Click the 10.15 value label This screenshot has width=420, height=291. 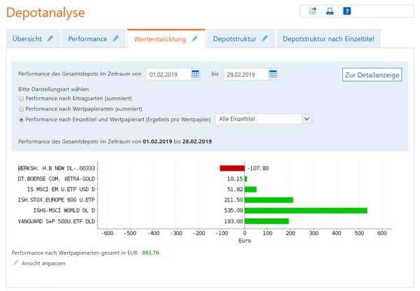tap(235, 179)
